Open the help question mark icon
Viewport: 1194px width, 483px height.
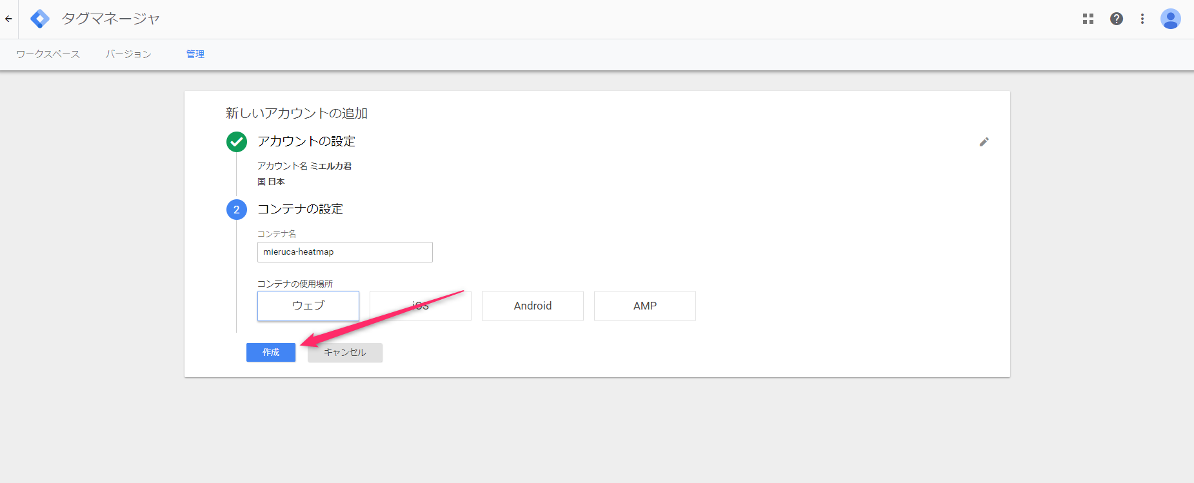[1117, 19]
